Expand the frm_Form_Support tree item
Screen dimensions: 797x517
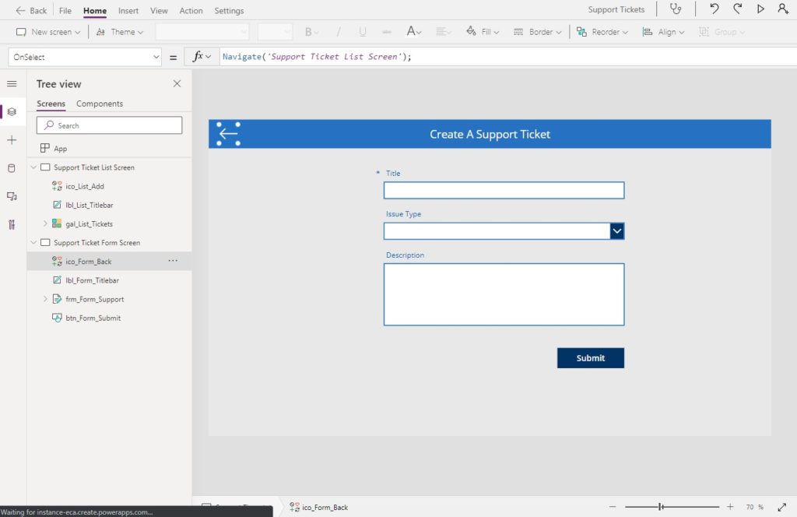coord(45,299)
